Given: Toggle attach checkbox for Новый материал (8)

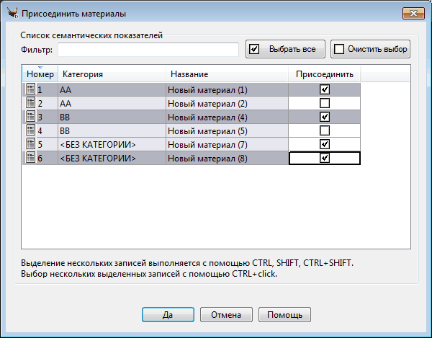Looking at the screenshot, I should coord(325,158).
